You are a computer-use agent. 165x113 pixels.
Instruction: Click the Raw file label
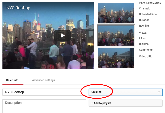point(144,26)
